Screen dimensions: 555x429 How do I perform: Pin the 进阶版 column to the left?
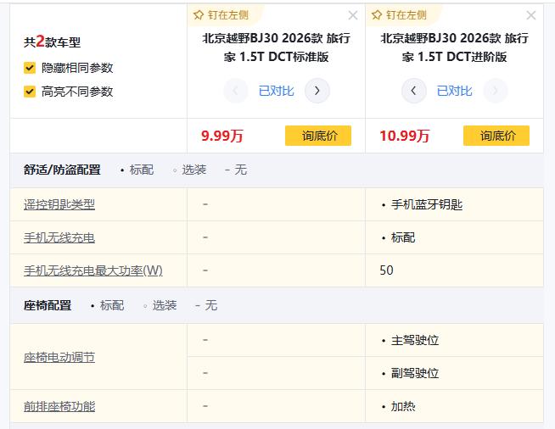pyautogui.click(x=399, y=15)
